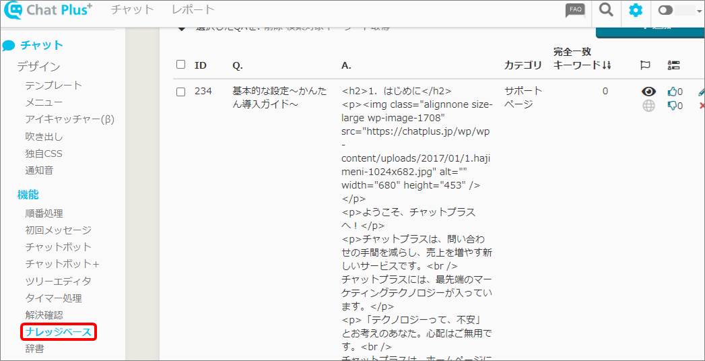Check the select-all checkbox beside ID header
Viewport: 705px width, 361px height.
[x=180, y=65]
